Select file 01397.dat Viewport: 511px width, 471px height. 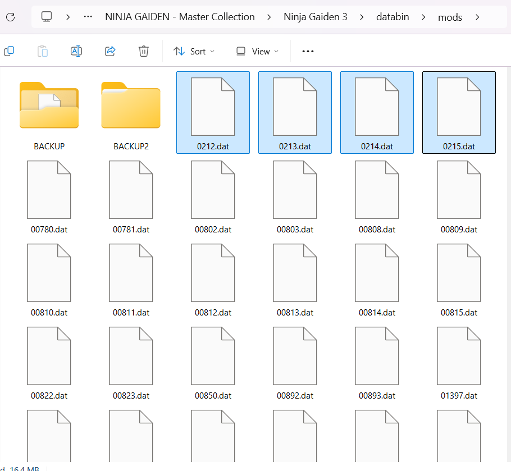point(459,363)
